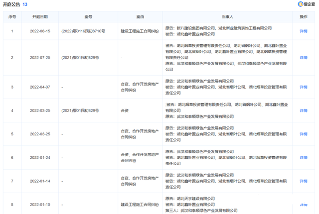Click 合资、合作开发房地产合同纠纷 in row 7
The width and height of the screenshot is (319, 214).
140,181
